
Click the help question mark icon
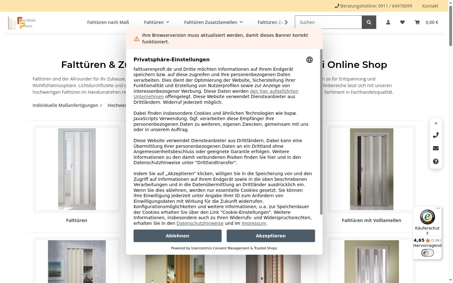[436, 161]
